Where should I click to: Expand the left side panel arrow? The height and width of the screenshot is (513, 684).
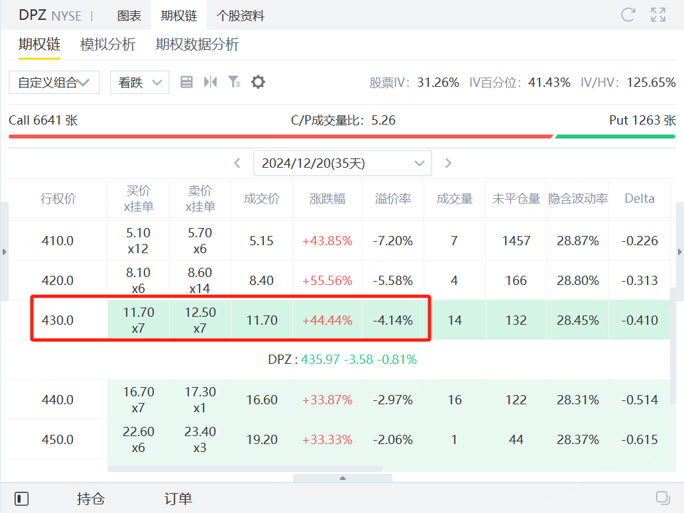coord(5,252)
